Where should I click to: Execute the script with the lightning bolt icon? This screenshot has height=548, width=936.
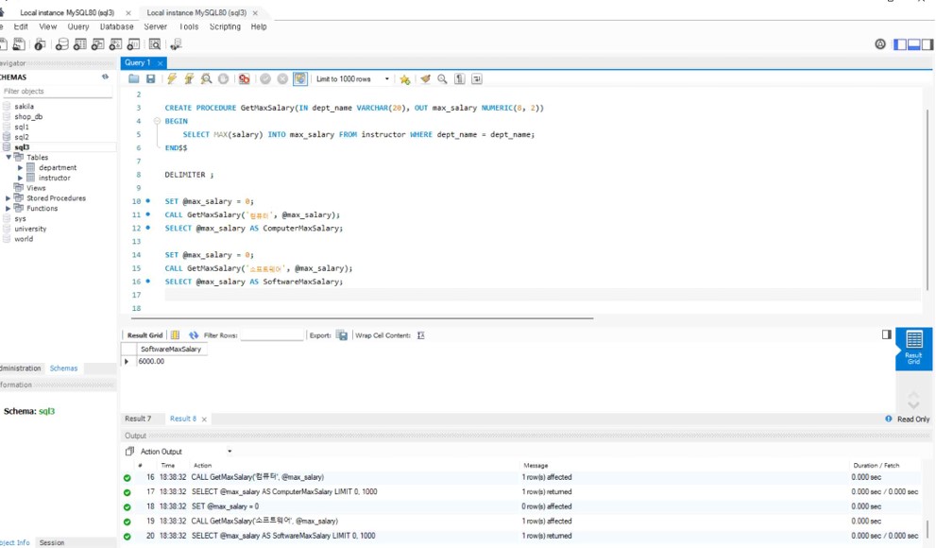[x=172, y=78]
